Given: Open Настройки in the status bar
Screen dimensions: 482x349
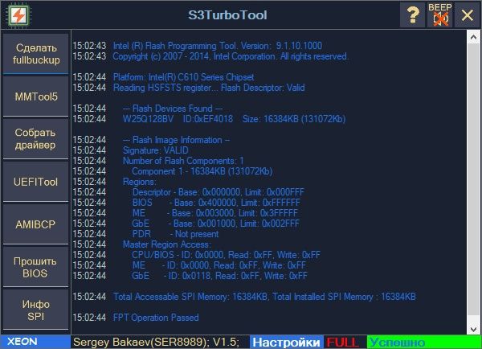Looking at the screenshot, I should [x=287, y=343].
